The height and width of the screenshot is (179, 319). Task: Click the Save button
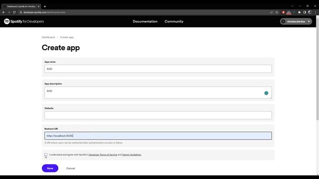tap(50, 168)
